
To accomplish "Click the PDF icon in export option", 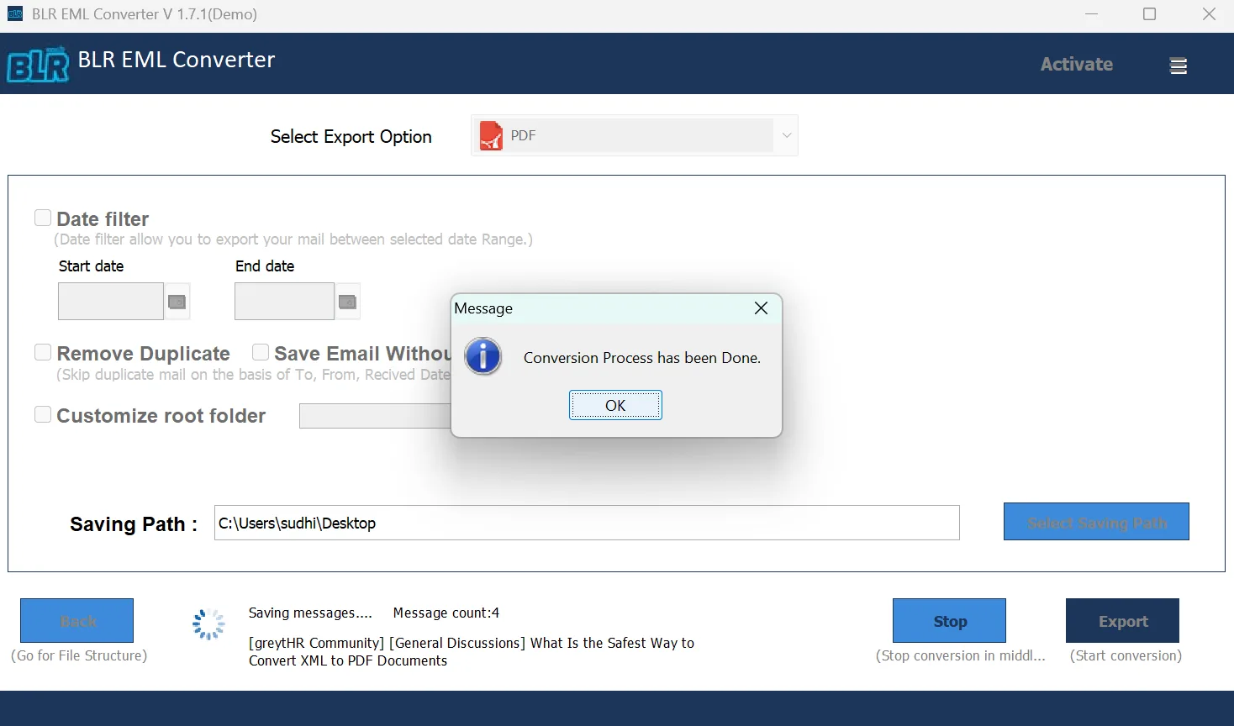I will [x=490, y=136].
